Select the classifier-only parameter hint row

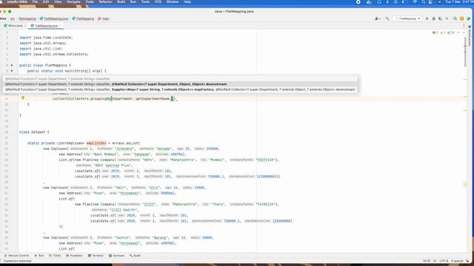pyautogui.click(x=180, y=79)
